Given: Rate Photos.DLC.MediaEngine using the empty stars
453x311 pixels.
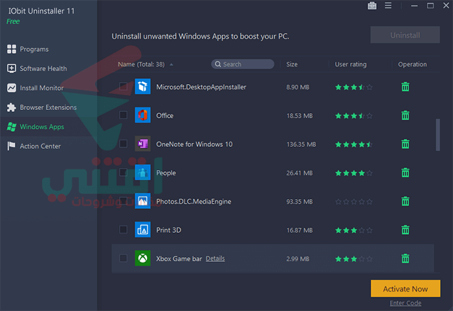Looking at the screenshot, I should (353, 202).
